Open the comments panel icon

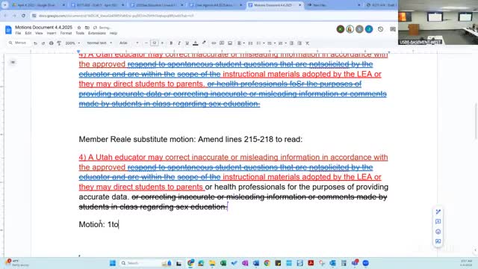(x=393, y=29)
